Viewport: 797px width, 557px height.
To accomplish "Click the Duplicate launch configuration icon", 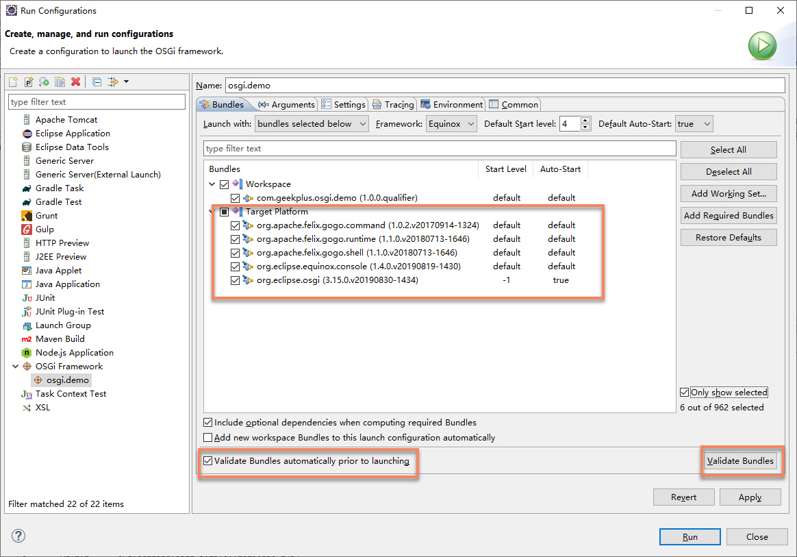I will point(60,82).
